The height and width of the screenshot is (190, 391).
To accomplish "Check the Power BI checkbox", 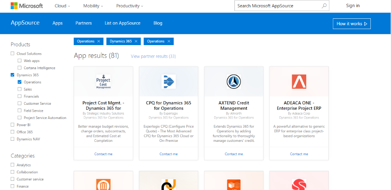I will (x=13, y=125).
